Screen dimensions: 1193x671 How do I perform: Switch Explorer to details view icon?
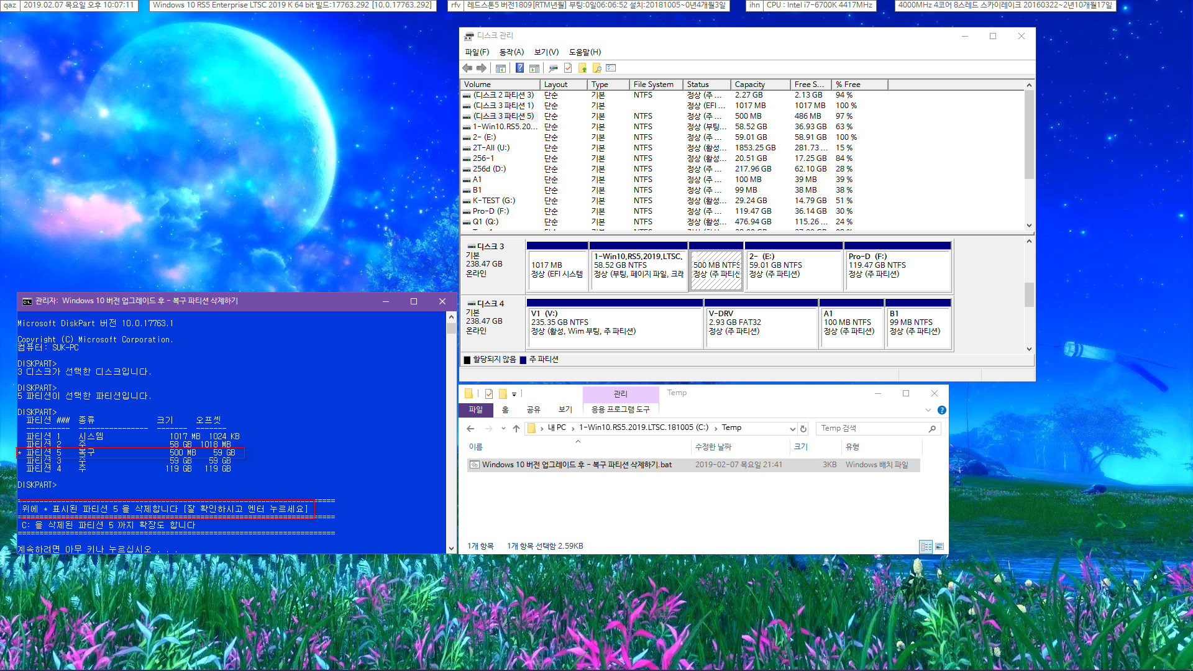pyautogui.click(x=926, y=547)
